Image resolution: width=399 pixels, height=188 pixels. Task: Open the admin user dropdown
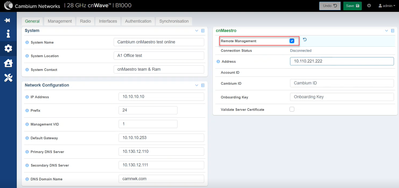click(x=387, y=6)
